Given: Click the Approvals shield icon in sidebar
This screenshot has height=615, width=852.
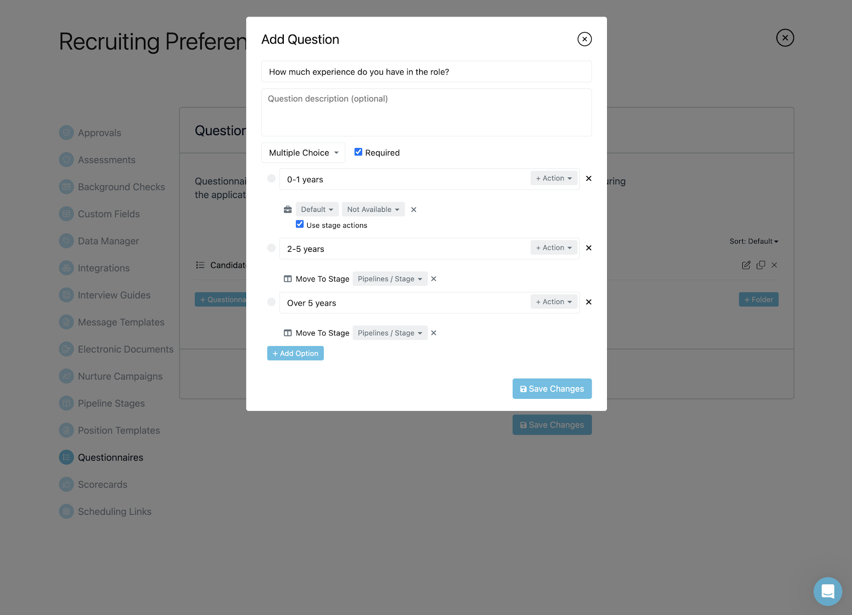Looking at the screenshot, I should [66, 132].
